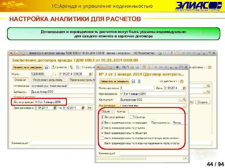Open calendar for 'Срок действия с' date
Viewport: 225px width, 168px height.
point(55,108)
